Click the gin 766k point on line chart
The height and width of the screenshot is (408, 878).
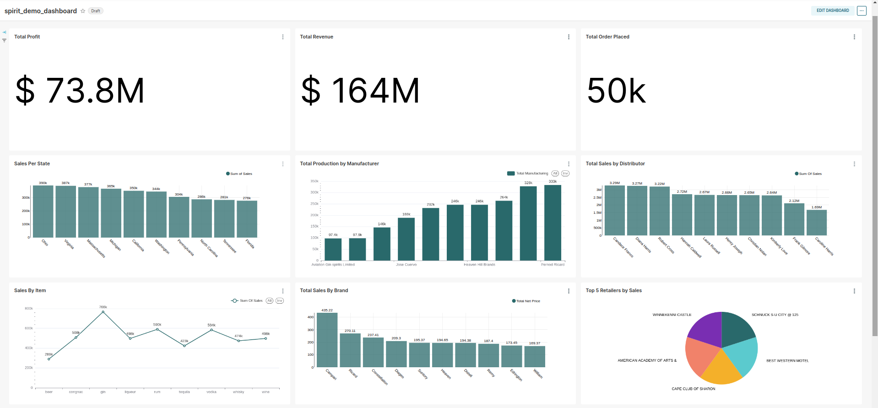(x=103, y=312)
